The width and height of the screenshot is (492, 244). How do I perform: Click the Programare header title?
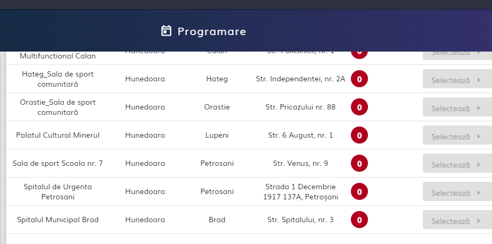pyautogui.click(x=211, y=31)
